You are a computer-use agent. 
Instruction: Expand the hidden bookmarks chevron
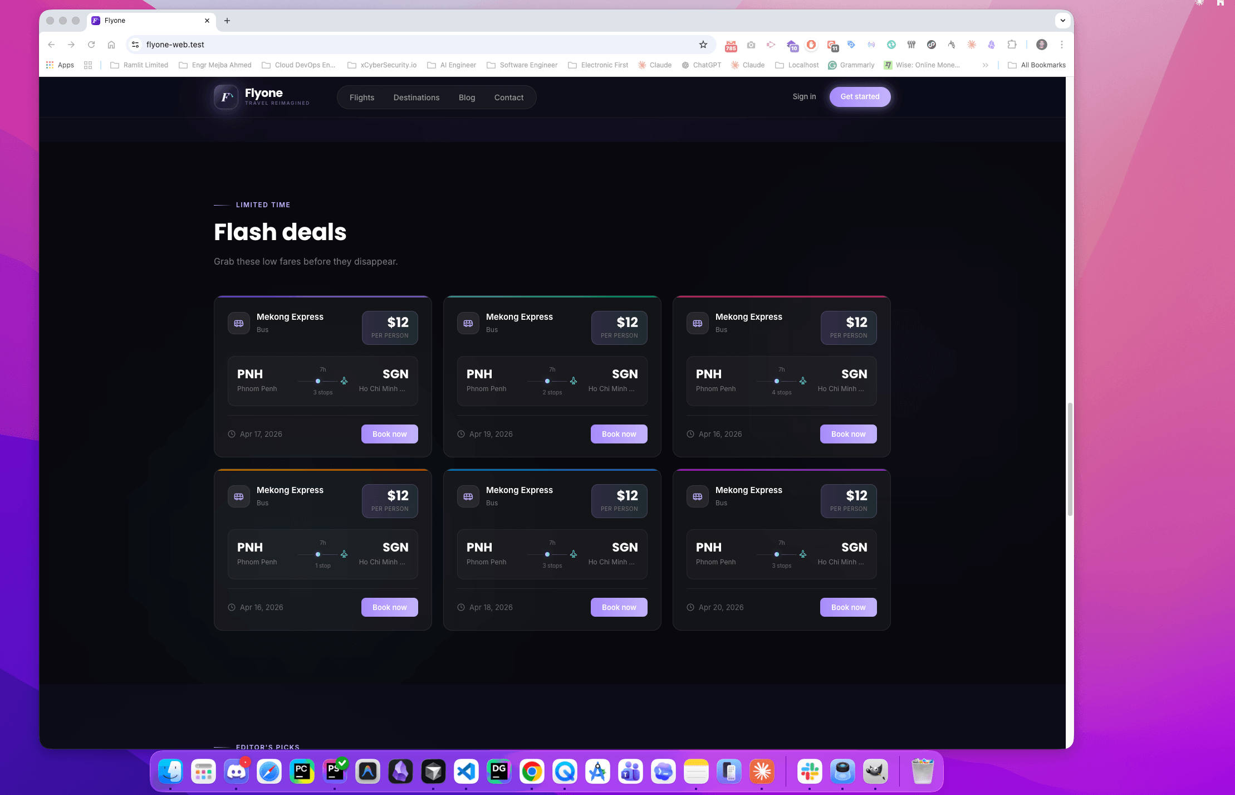(x=986, y=65)
